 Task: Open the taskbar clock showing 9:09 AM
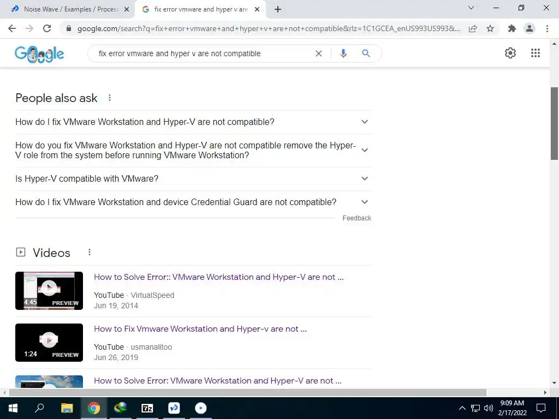[x=512, y=408]
